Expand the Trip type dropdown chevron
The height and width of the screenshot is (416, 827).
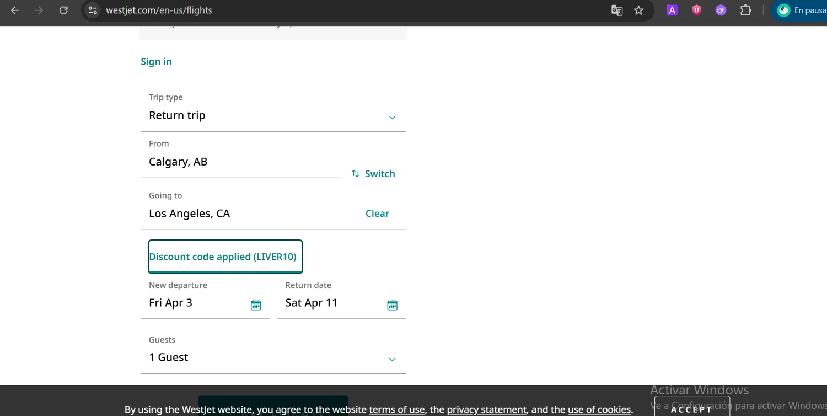[x=392, y=117]
